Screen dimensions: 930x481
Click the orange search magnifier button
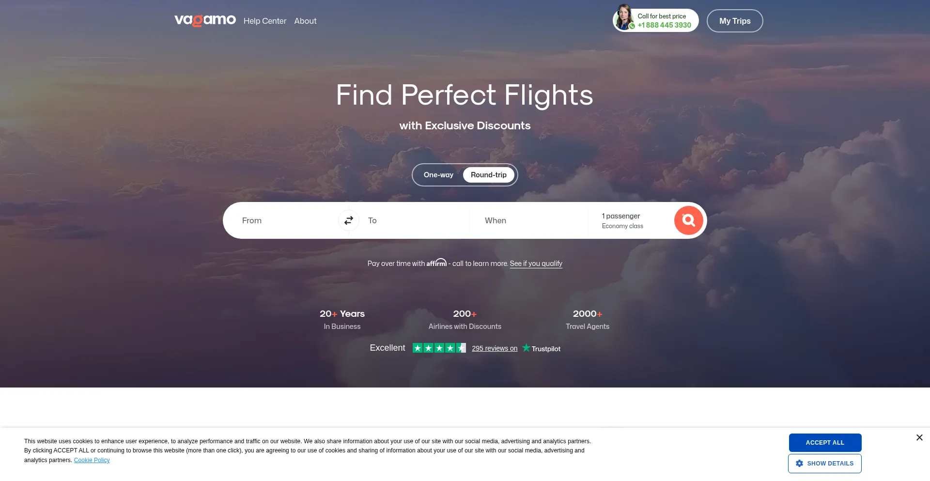point(688,220)
